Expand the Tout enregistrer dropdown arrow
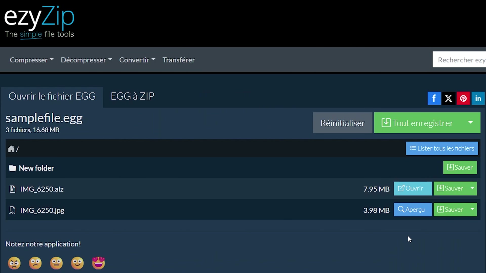Viewport: 486px width, 273px height. click(471, 123)
